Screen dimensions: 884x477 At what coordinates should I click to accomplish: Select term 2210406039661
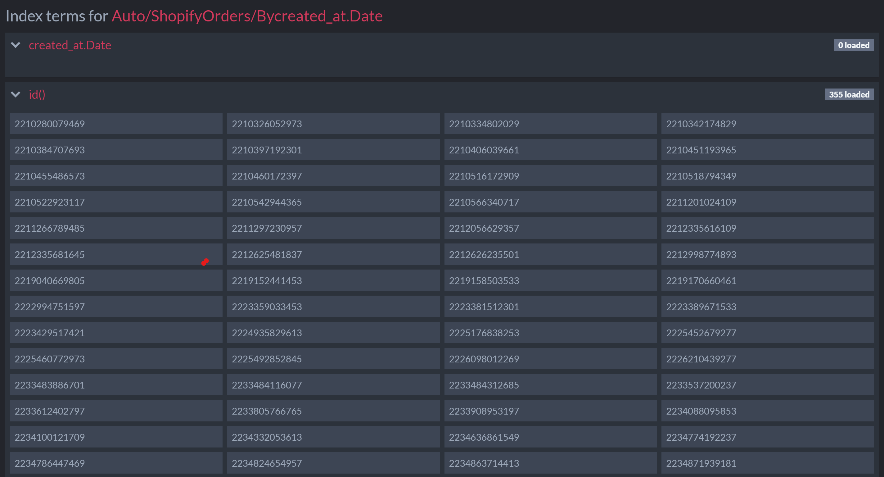pyautogui.click(x=550, y=150)
